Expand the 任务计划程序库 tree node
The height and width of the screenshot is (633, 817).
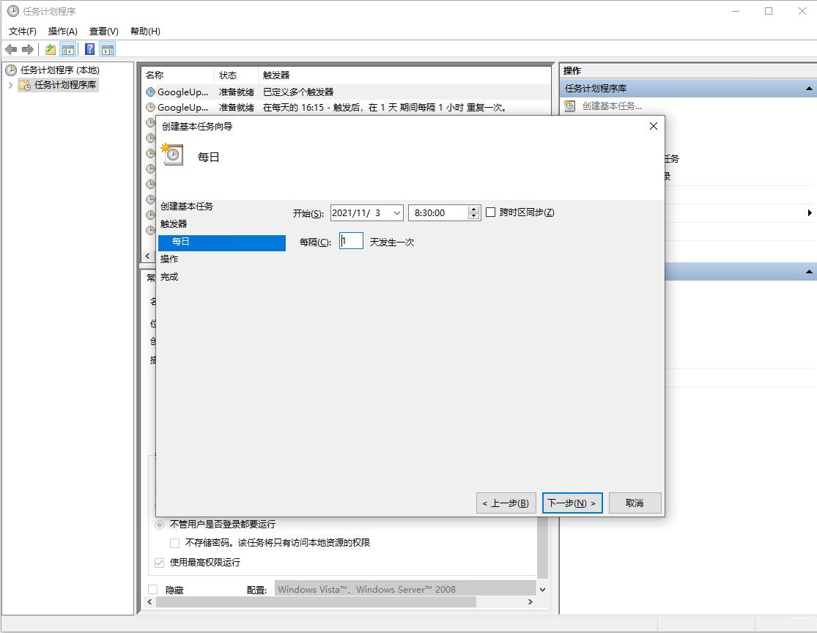click(x=10, y=85)
